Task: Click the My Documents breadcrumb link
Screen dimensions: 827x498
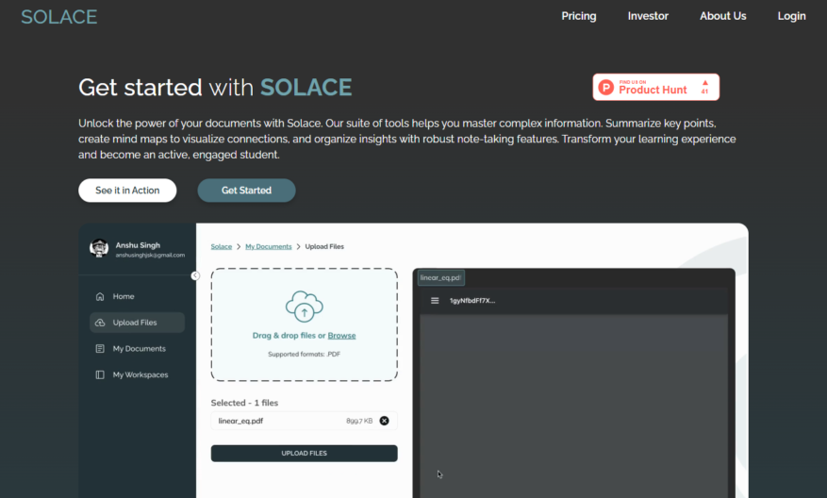Action: click(x=269, y=246)
